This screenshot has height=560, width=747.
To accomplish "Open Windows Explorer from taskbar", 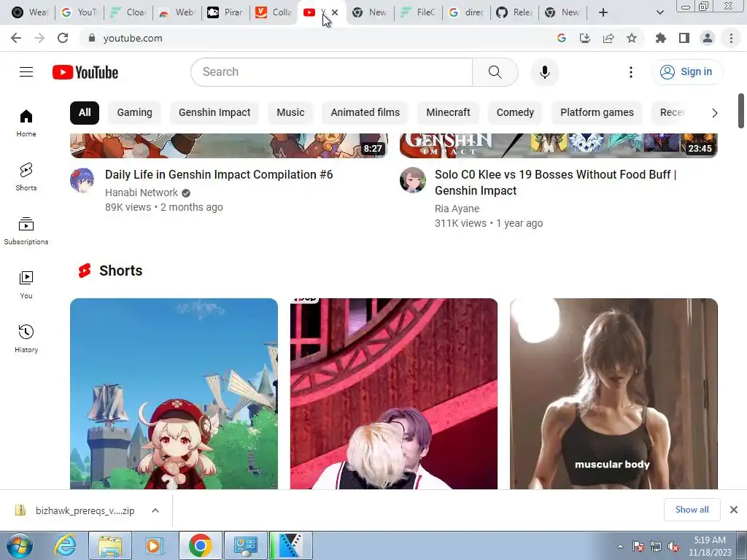I will point(110,545).
